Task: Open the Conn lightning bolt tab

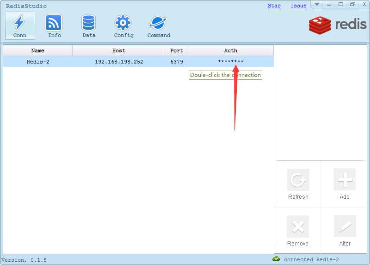Action: click(x=20, y=25)
